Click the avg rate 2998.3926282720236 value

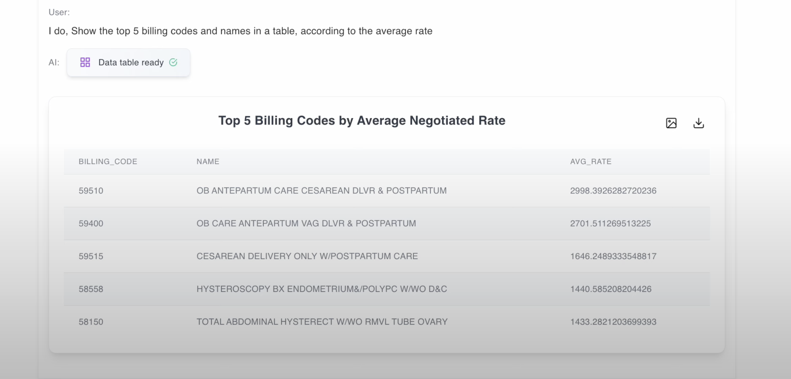click(x=613, y=191)
